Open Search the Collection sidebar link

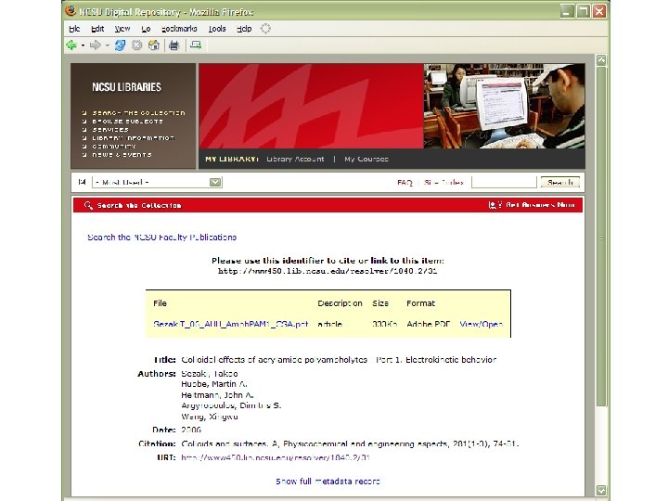pos(138,113)
